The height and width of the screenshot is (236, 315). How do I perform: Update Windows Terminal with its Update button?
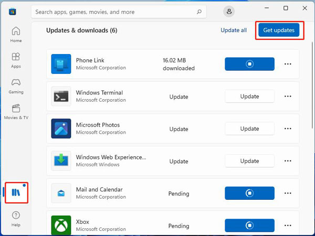249,96
